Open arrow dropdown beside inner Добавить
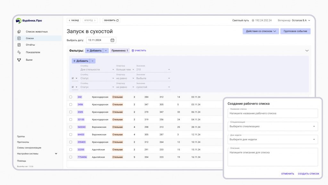This screenshot has height=185, width=328. click(93, 61)
